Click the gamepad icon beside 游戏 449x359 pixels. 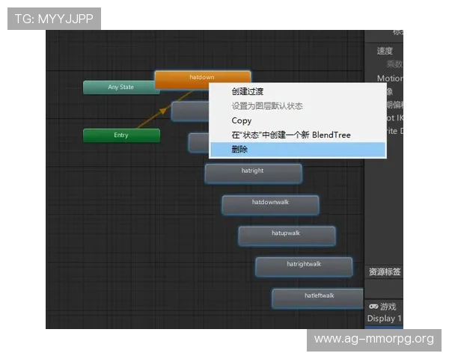coord(373,307)
